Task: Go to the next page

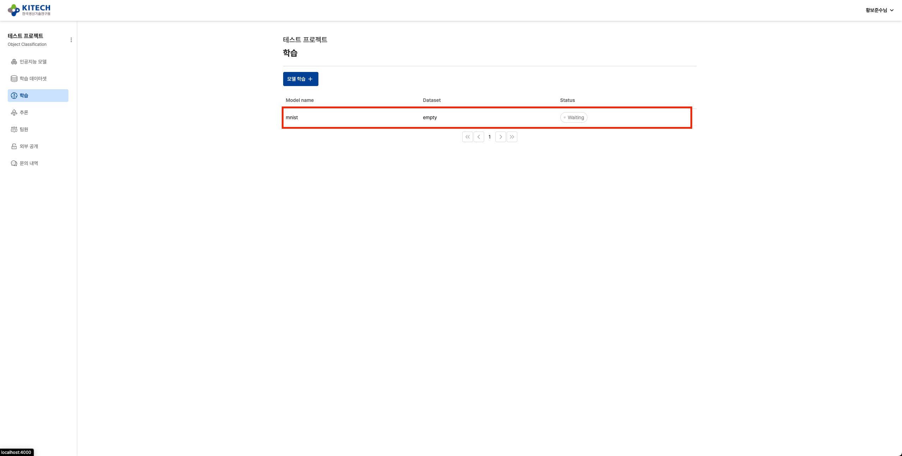Action: click(500, 137)
